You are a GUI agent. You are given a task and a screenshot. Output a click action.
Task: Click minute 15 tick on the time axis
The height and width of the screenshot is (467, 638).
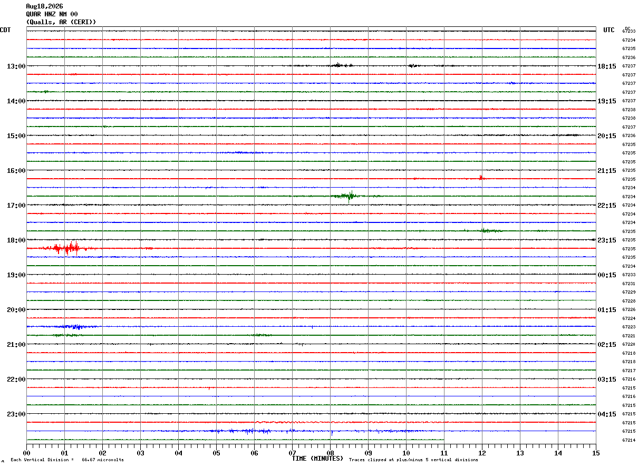click(x=596, y=453)
